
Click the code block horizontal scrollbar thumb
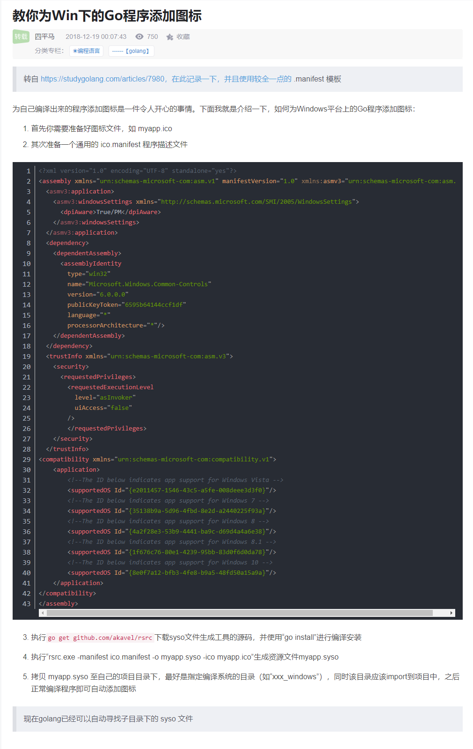240,613
